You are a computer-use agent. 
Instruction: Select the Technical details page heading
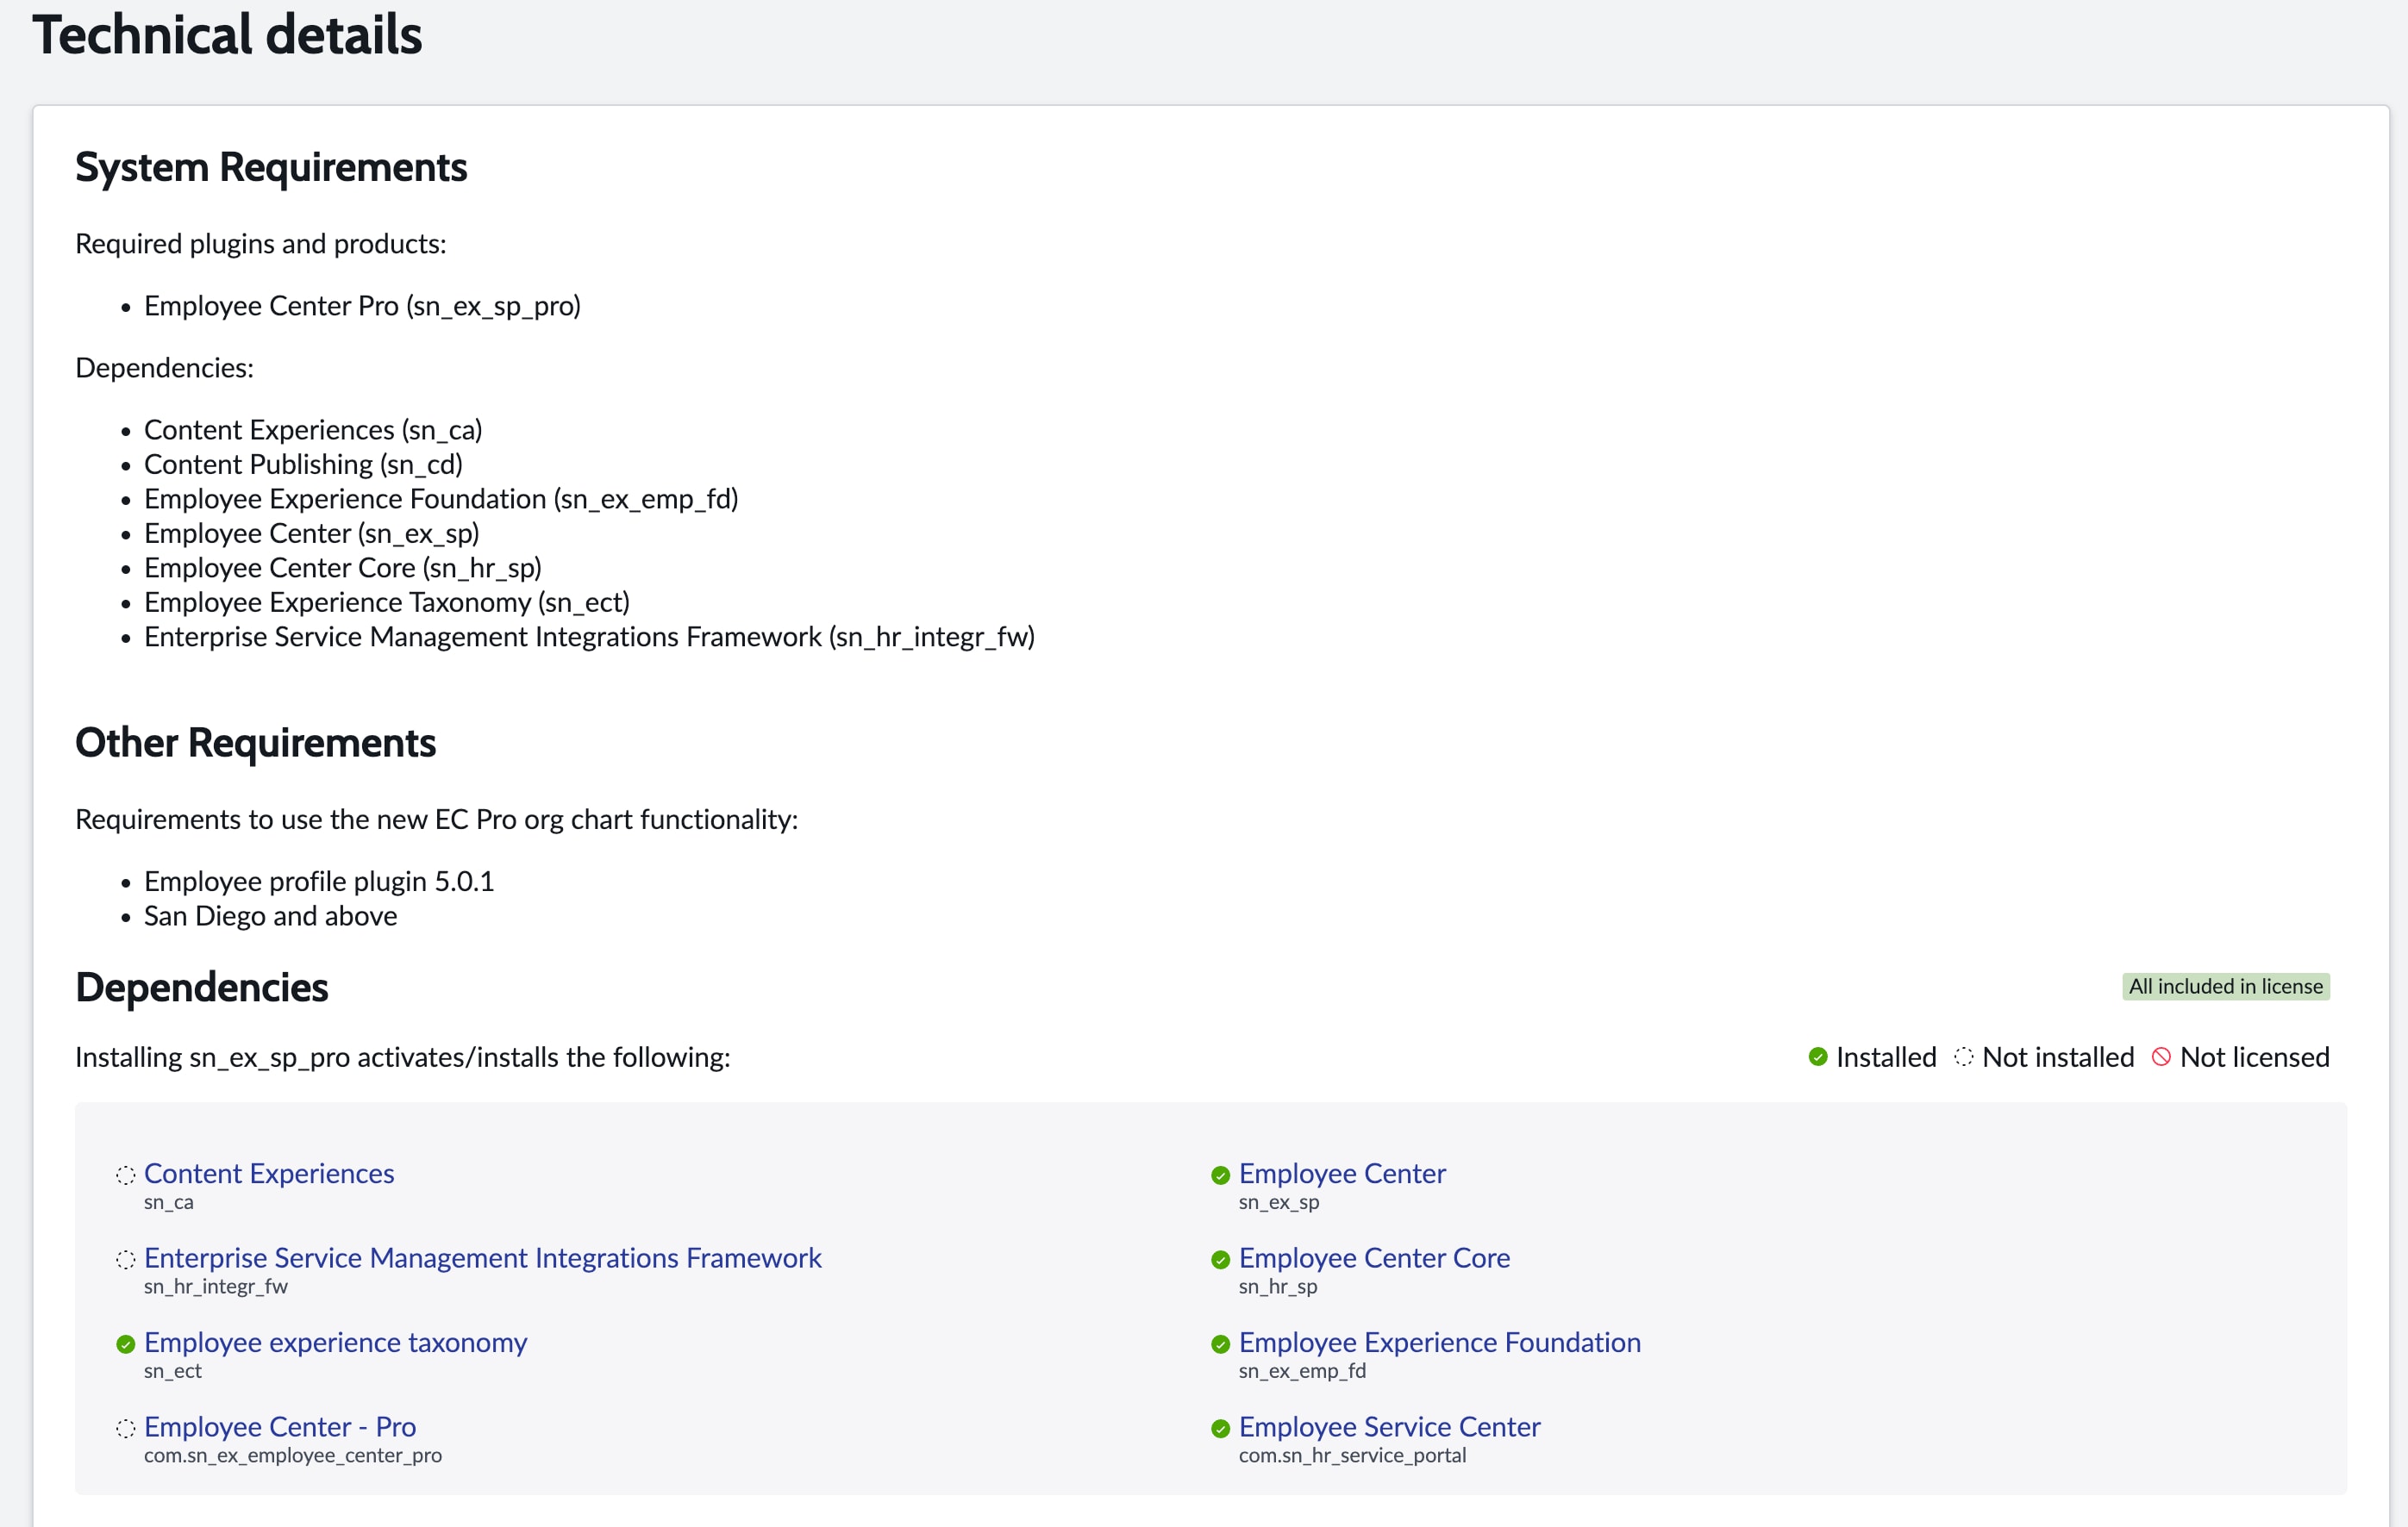[x=228, y=36]
